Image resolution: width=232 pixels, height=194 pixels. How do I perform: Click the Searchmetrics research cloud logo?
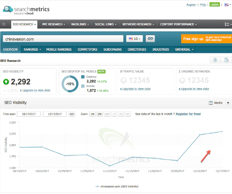click(26, 10)
